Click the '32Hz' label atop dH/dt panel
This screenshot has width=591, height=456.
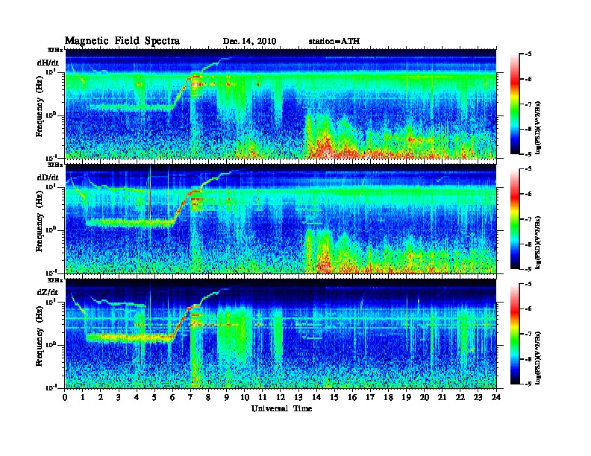tap(55, 50)
